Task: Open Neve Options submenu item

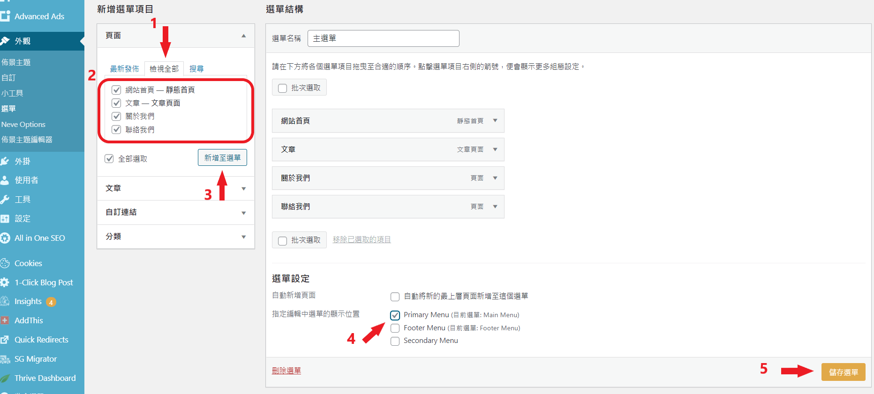Action: [x=23, y=124]
